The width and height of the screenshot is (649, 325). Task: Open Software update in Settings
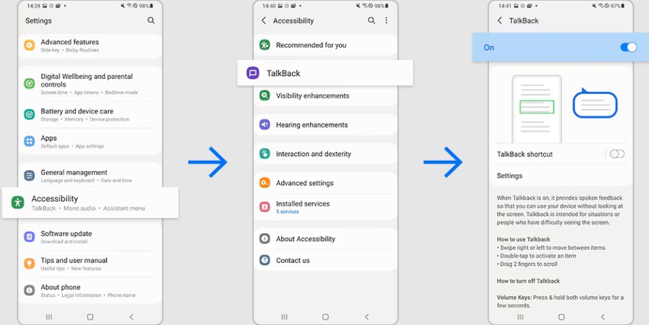(x=90, y=237)
